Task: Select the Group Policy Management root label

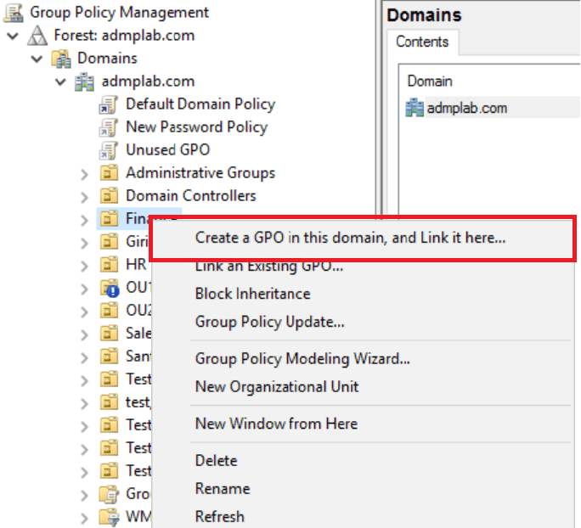Action: point(119,13)
